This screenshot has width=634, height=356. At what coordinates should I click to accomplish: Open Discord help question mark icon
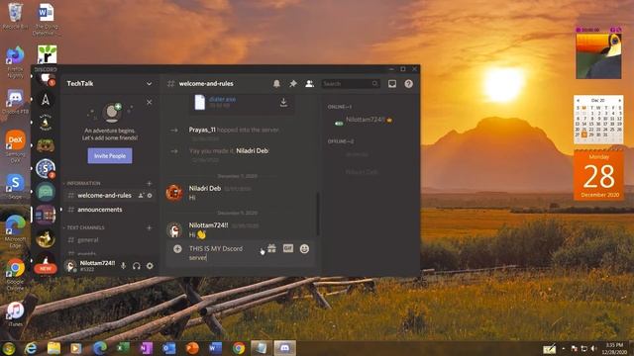[x=409, y=83]
